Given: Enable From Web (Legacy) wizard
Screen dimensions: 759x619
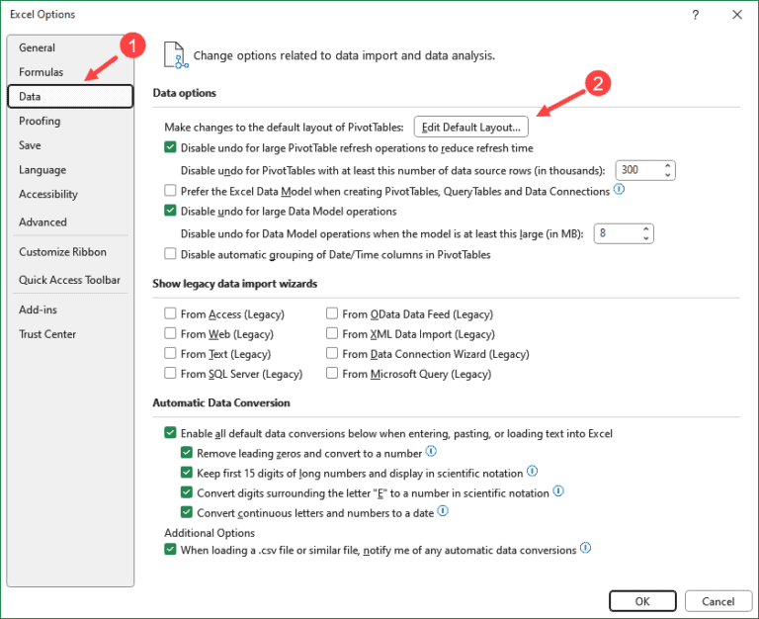Looking at the screenshot, I should click(x=170, y=333).
